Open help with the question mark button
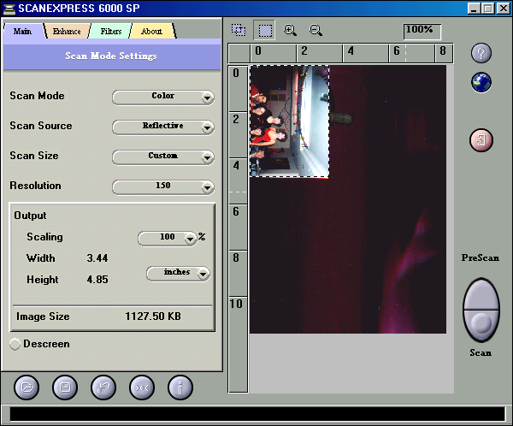 point(481,53)
